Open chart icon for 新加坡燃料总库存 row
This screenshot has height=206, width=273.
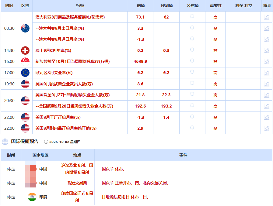tap(266, 62)
